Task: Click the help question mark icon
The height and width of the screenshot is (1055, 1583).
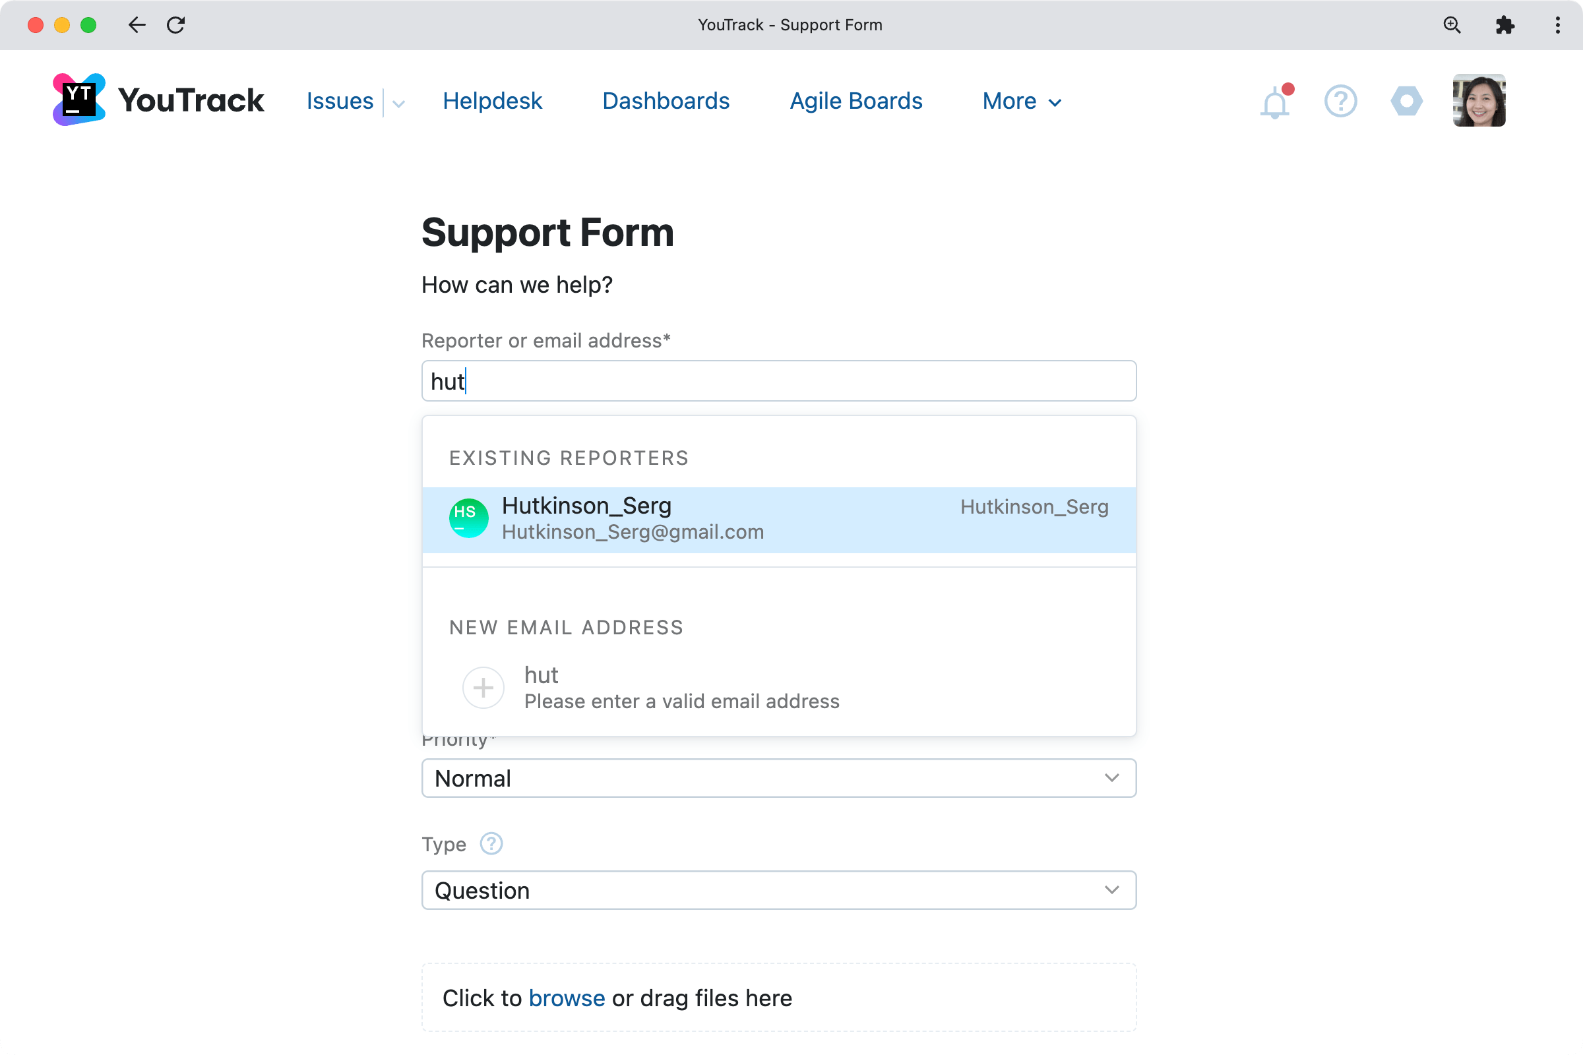Action: [x=1340, y=101]
